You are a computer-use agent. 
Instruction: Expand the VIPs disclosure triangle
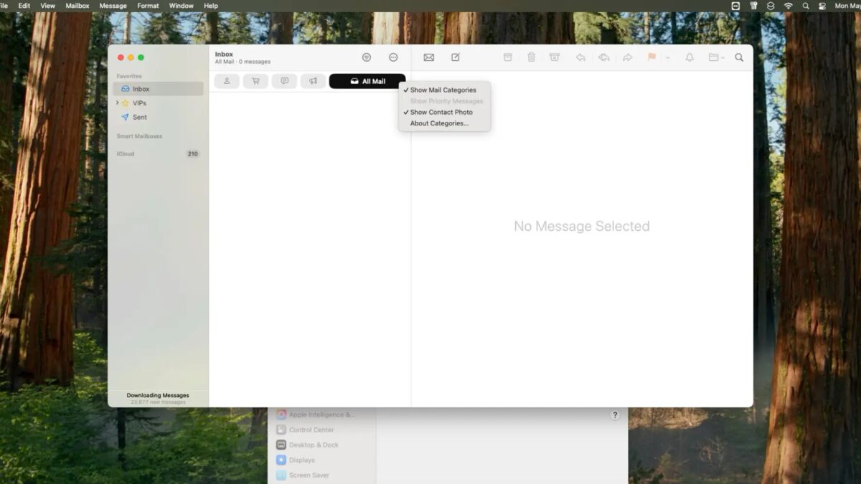coord(117,103)
